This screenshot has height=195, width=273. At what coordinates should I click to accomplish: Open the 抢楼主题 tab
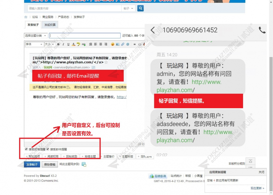point(89,156)
